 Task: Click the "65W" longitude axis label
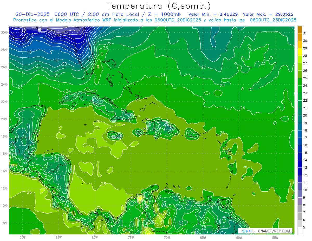pos(203,238)
